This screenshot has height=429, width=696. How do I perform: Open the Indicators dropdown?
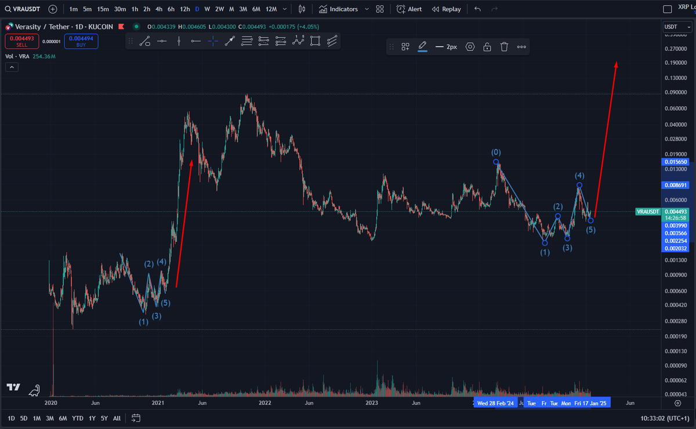[342, 9]
